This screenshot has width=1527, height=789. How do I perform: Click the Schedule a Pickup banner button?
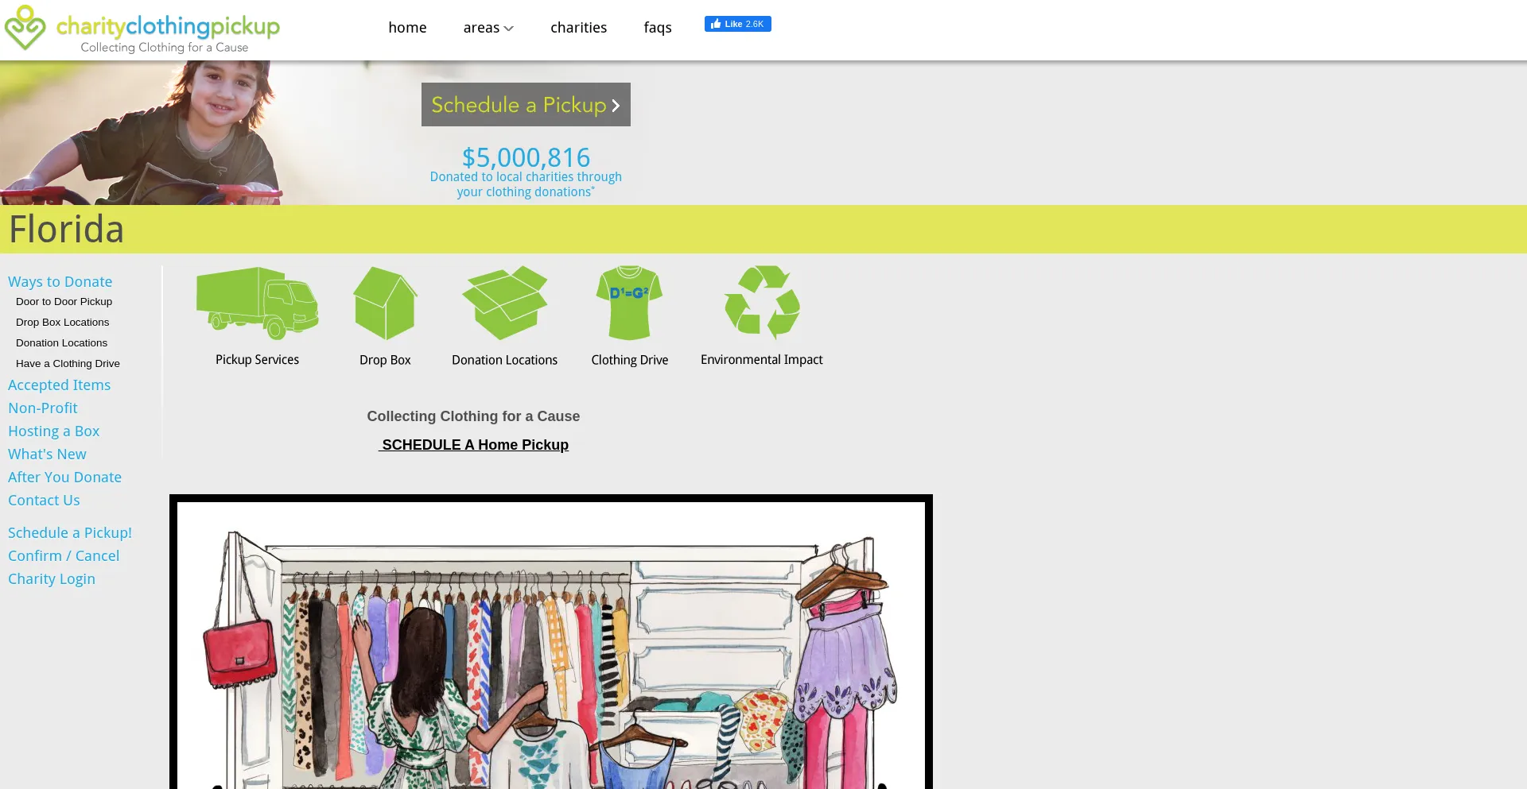click(526, 105)
